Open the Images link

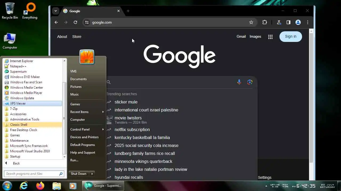(x=255, y=37)
